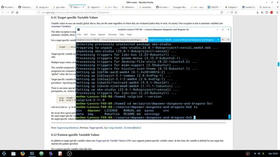Switch to the 'difference' Google tab
Viewport: 280px width, 157px height.
tap(129, 7)
